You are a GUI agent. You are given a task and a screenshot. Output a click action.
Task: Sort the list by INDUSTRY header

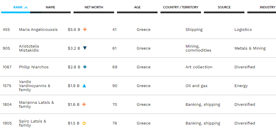coord(267,7)
